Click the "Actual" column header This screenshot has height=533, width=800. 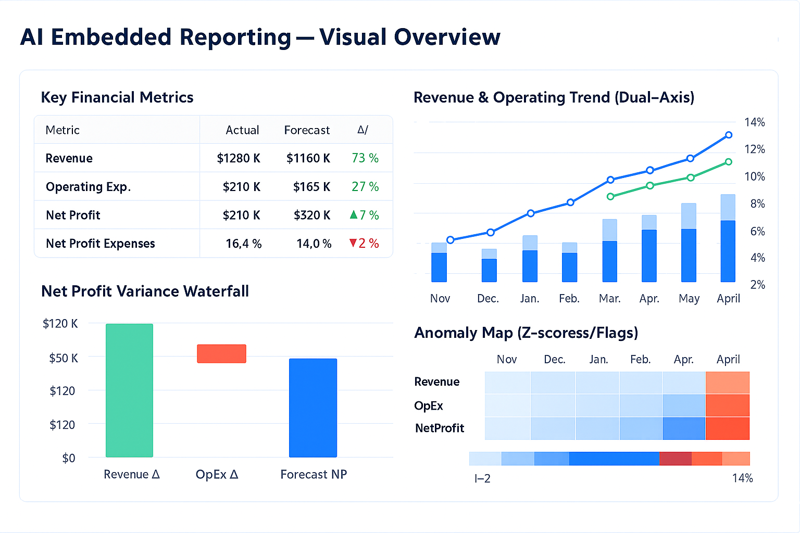pos(242,130)
